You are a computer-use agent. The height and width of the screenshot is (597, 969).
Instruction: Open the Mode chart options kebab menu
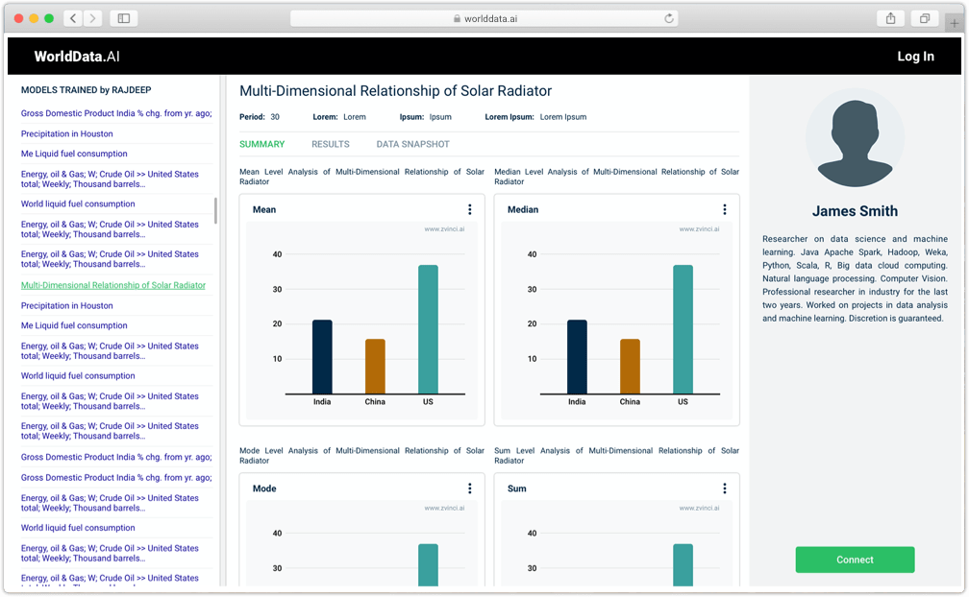pyautogui.click(x=470, y=488)
